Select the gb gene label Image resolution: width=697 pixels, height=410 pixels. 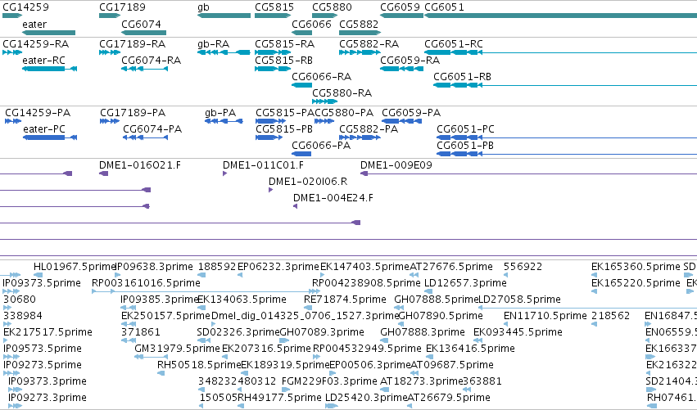(x=203, y=7)
